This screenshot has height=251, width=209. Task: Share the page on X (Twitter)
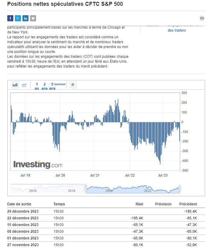[18, 18]
